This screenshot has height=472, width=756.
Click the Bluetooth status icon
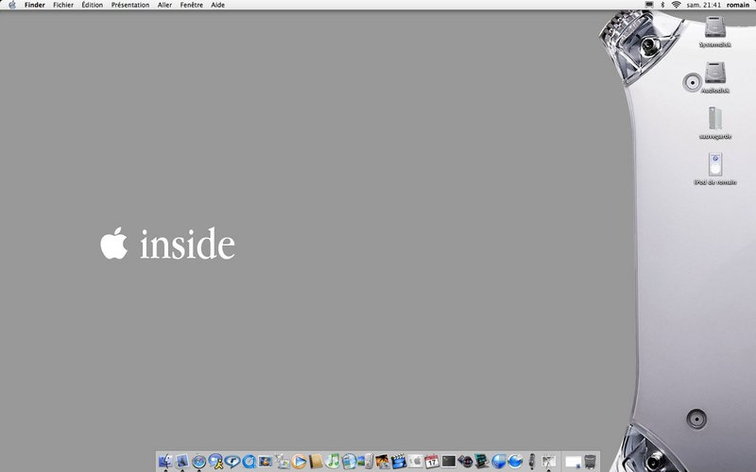661,5
